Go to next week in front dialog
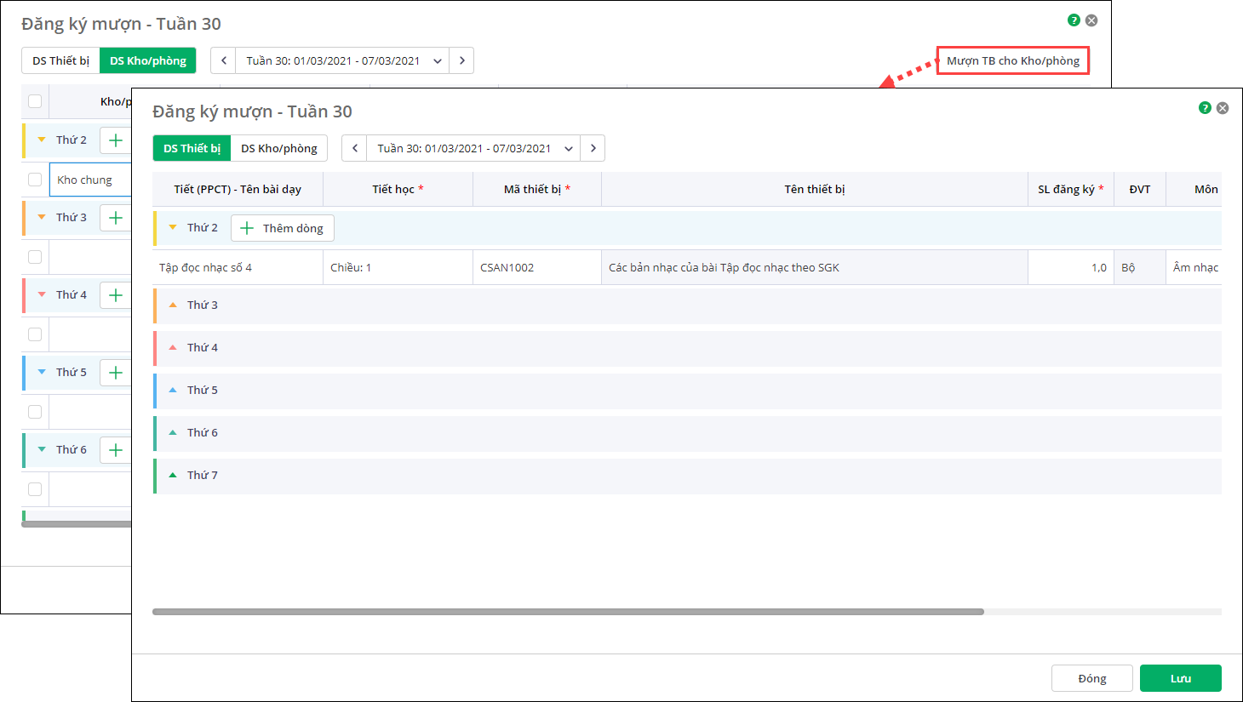Screen dimensions: 1243x702 click(x=593, y=148)
